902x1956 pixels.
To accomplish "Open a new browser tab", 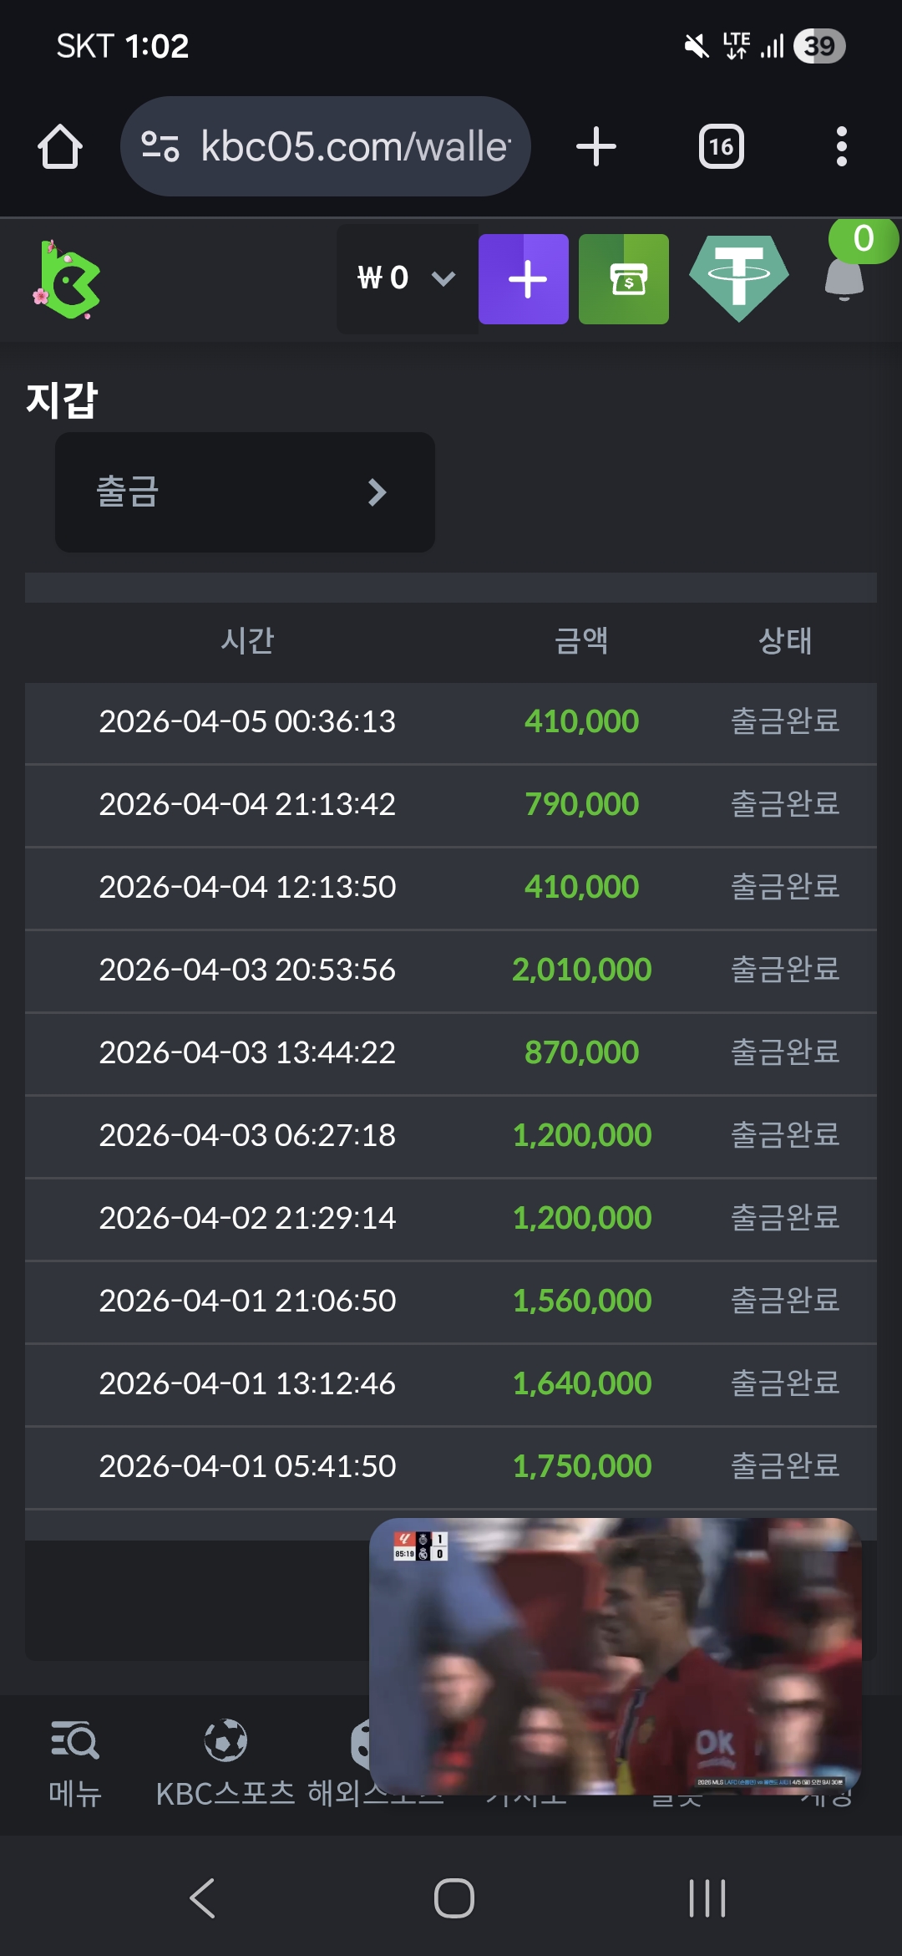I will pyautogui.click(x=596, y=147).
